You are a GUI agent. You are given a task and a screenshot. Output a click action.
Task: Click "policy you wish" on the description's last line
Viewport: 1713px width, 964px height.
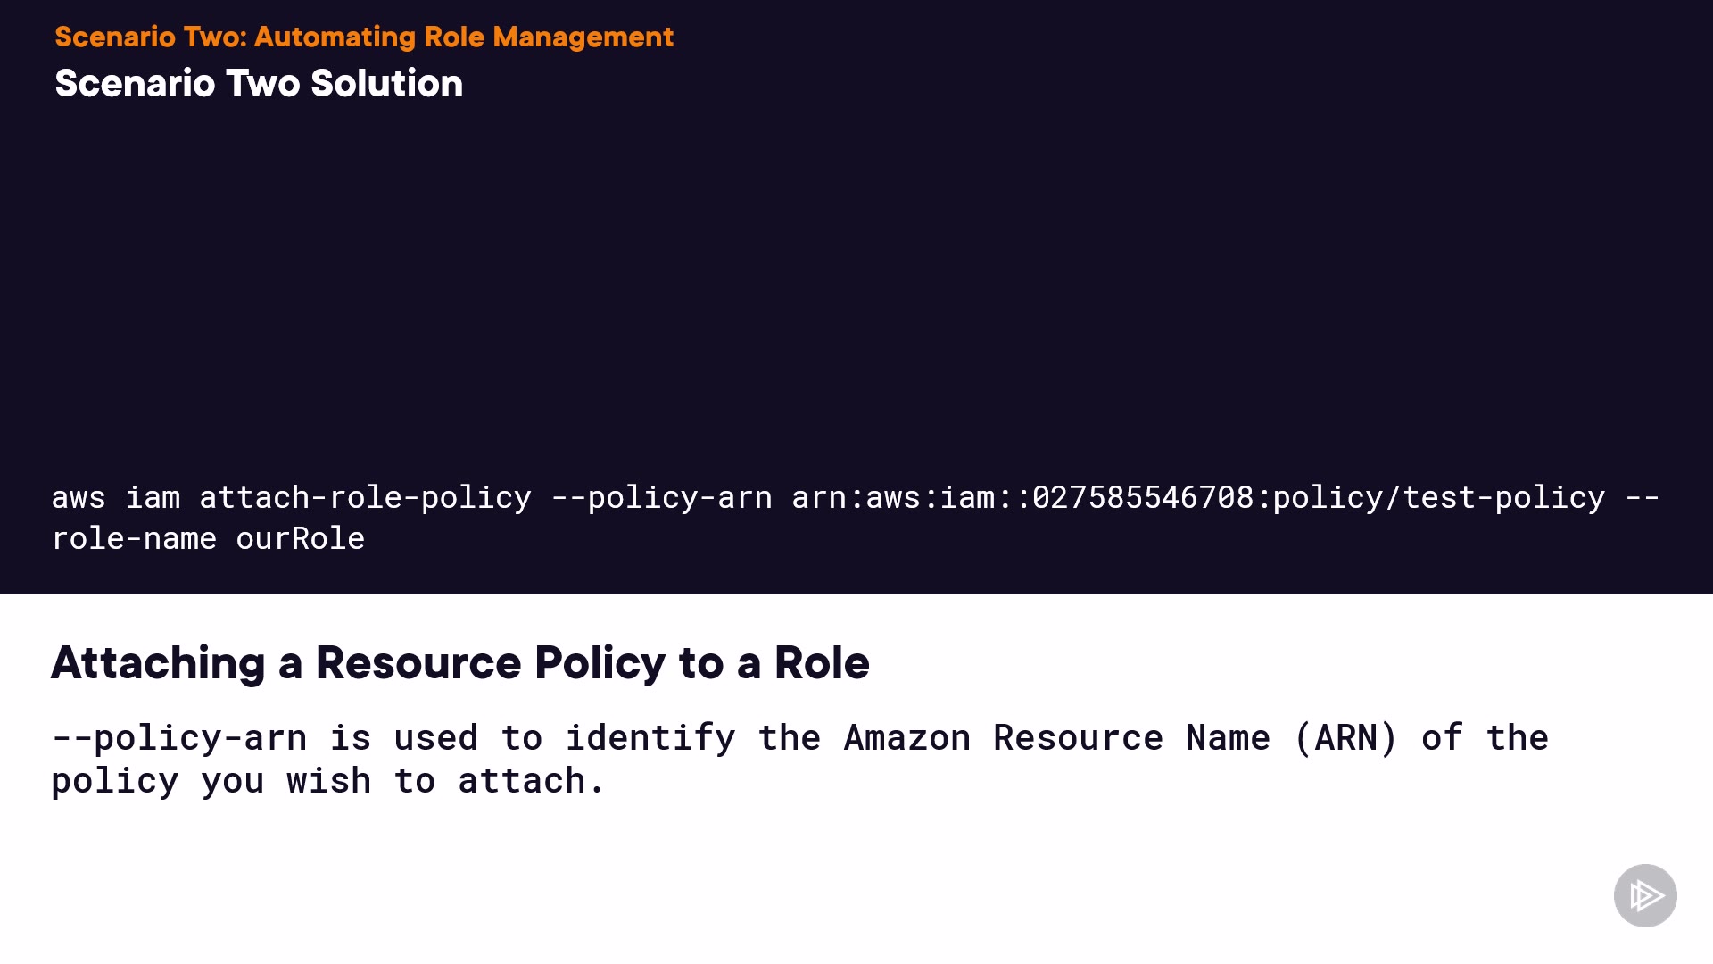tap(211, 781)
